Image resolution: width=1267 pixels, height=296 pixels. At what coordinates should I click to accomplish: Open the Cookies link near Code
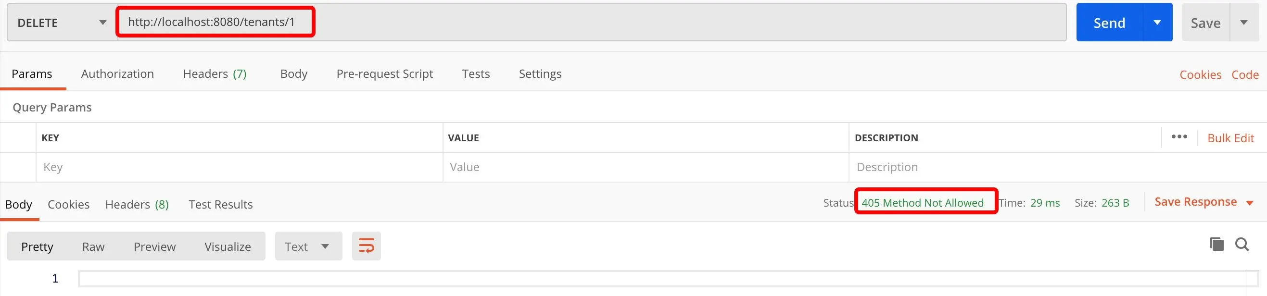1200,75
